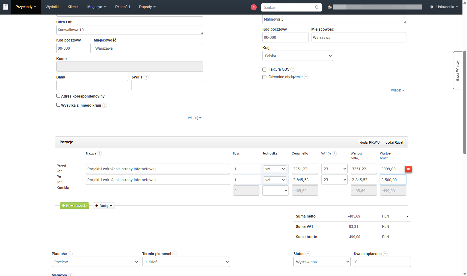This screenshot has width=467, height=276.
Task: Open help icon beside Faktura OSS
Action: pos(293,69)
